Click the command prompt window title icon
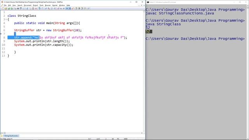 pos(148,2)
